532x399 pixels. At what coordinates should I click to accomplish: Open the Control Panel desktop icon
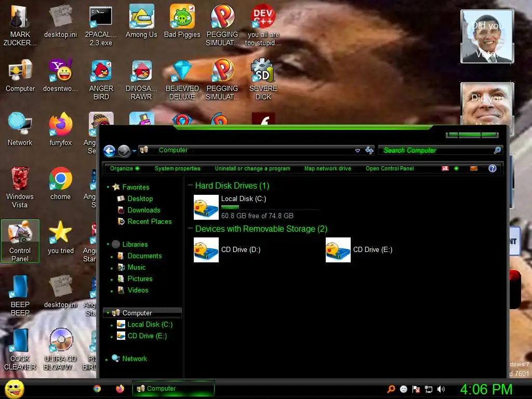20,241
